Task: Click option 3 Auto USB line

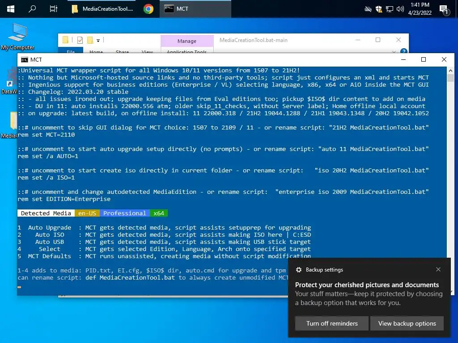Action: [164, 242]
